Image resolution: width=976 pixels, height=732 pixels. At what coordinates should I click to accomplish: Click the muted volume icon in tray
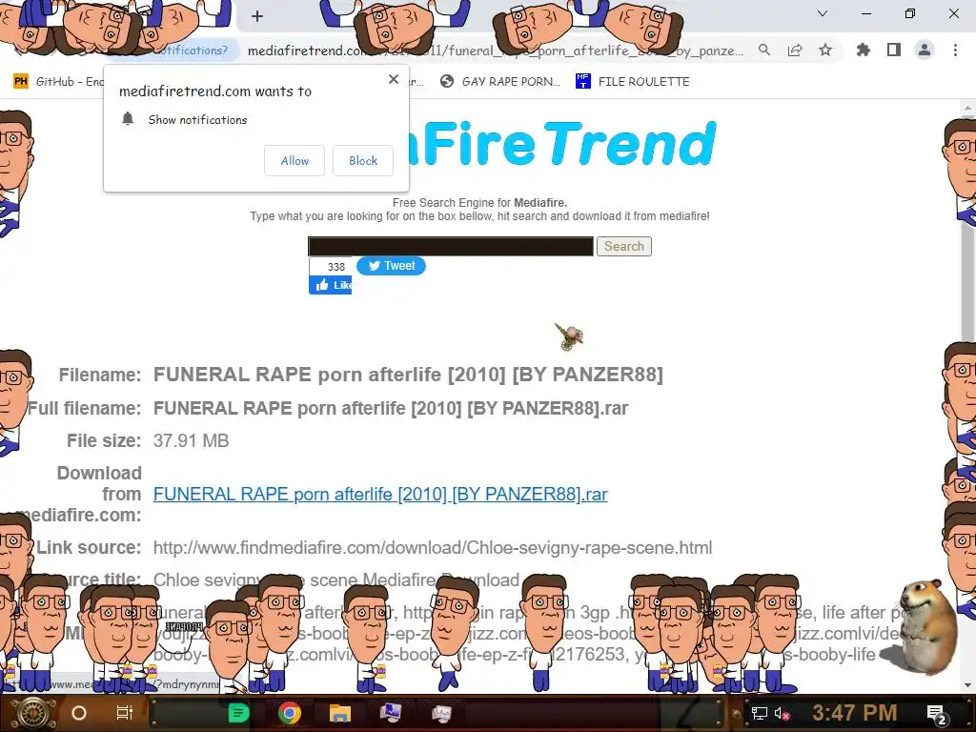click(782, 714)
